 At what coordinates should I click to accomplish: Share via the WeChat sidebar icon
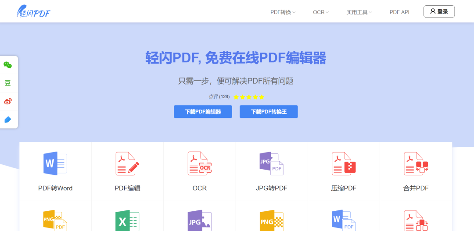8,64
